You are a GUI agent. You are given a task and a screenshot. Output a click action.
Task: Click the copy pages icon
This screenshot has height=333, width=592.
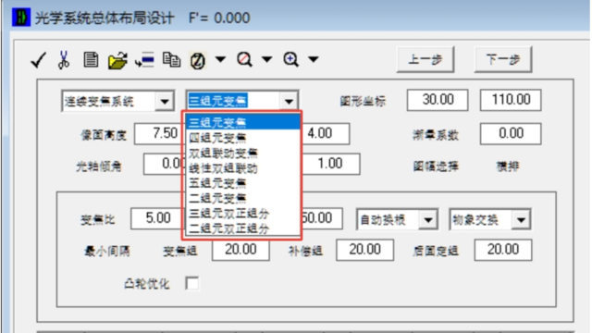171,59
